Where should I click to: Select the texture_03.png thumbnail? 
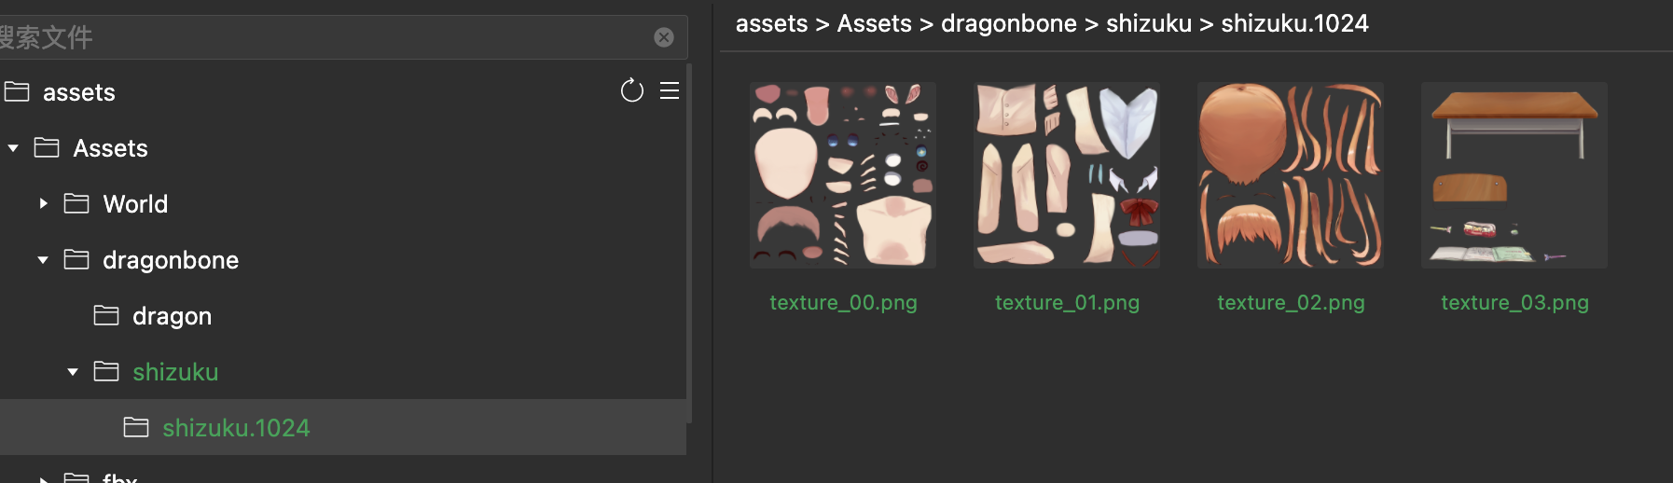1514,175
